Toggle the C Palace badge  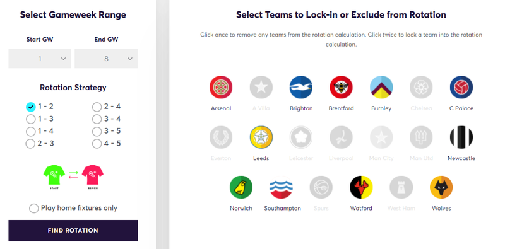pyautogui.click(x=461, y=87)
